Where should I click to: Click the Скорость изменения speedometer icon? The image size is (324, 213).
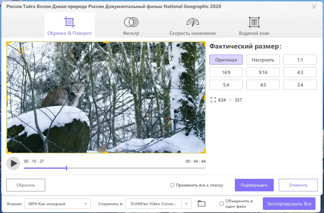tap(192, 21)
